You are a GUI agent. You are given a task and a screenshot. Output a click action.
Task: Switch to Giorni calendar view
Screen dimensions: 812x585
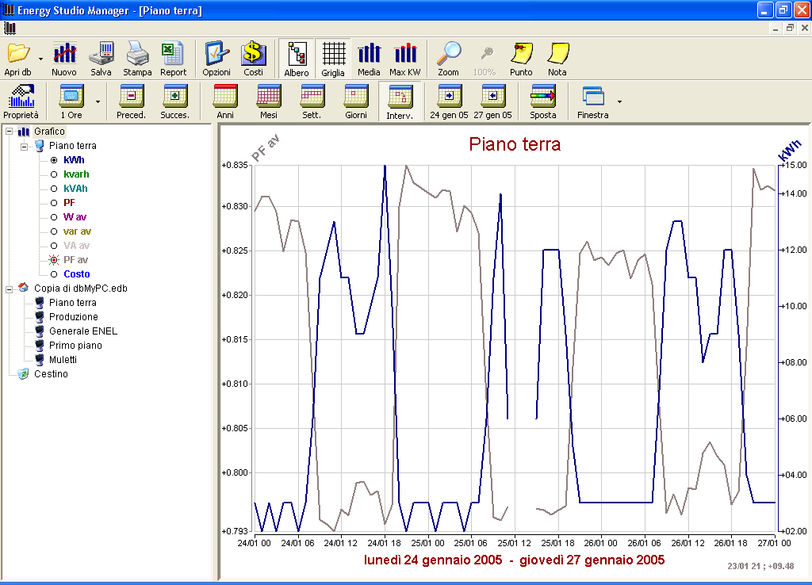tap(355, 101)
